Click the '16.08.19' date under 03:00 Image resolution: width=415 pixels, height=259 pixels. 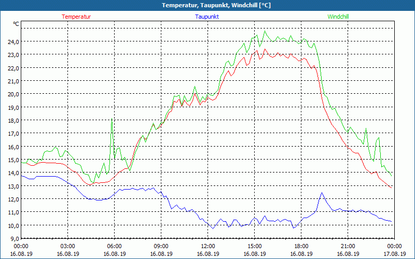coord(68,254)
